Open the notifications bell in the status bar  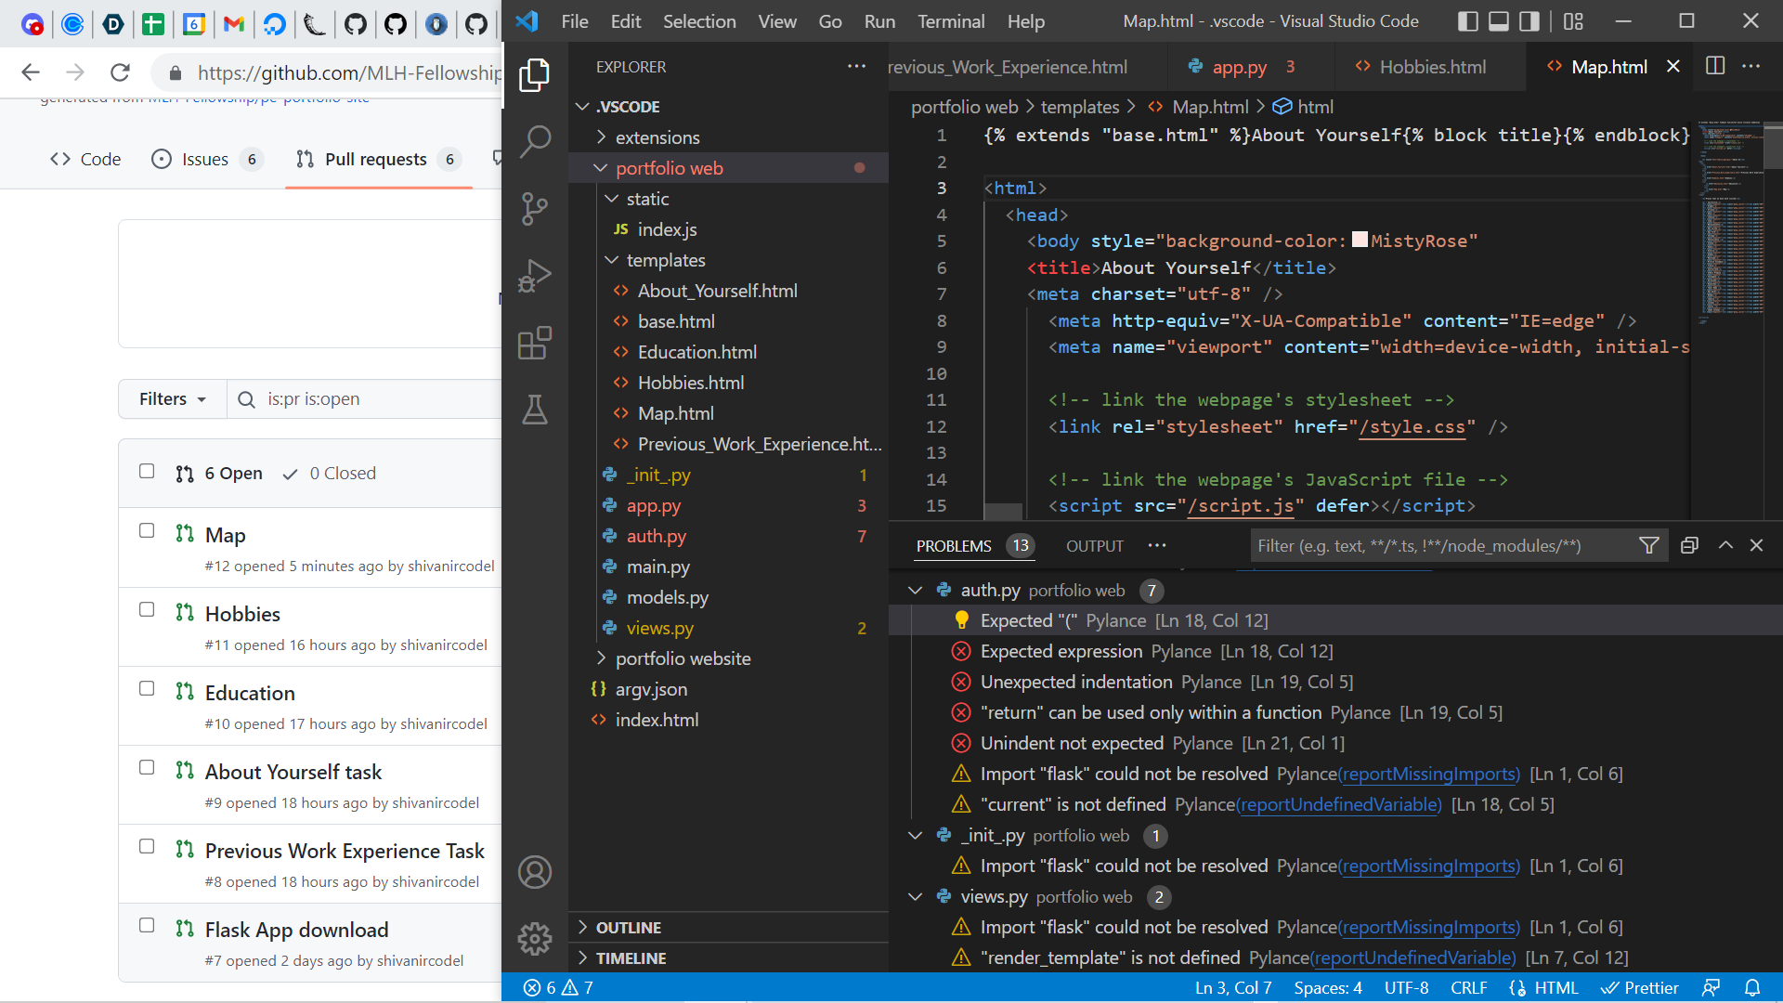pyautogui.click(x=1752, y=987)
